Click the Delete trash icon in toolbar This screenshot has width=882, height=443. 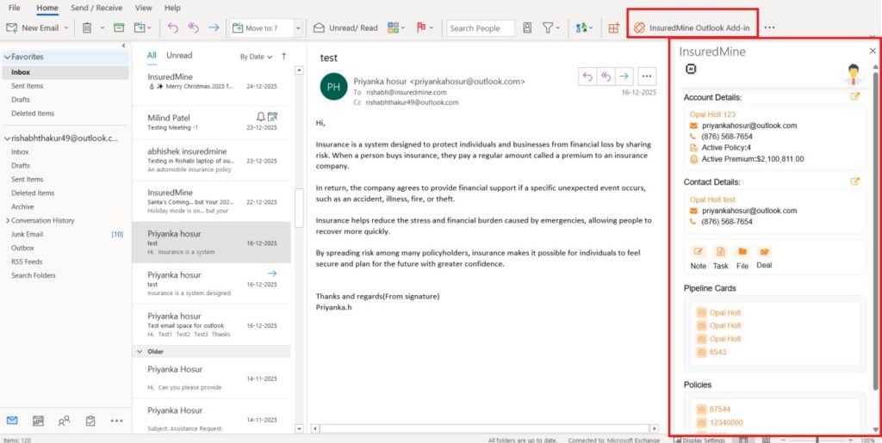[x=87, y=28]
